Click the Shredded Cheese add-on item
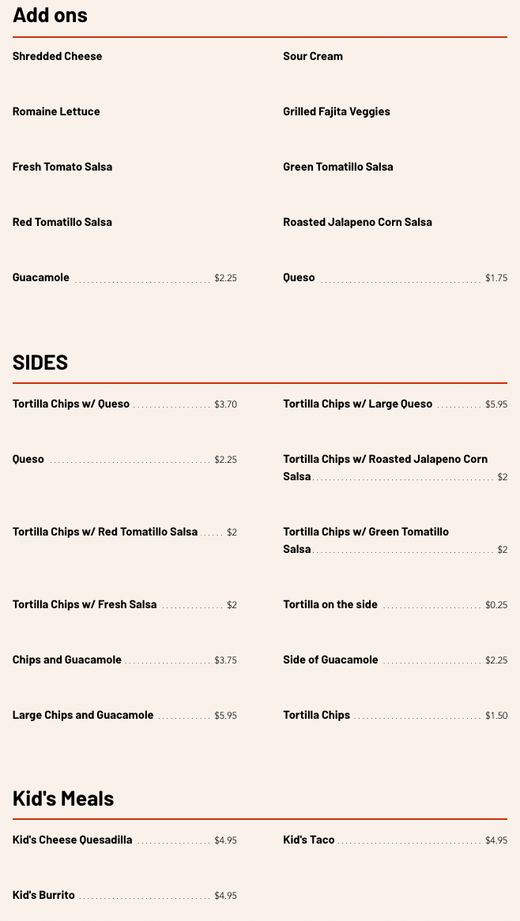Screen dimensions: 520x921 (x=57, y=56)
